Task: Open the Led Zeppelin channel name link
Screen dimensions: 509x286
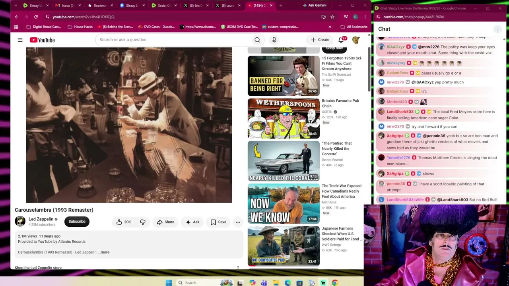Action: [41, 219]
